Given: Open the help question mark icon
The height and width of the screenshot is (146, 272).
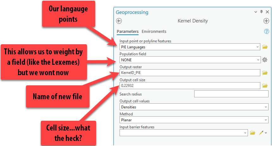Looking at the screenshot, I should coord(266,32).
